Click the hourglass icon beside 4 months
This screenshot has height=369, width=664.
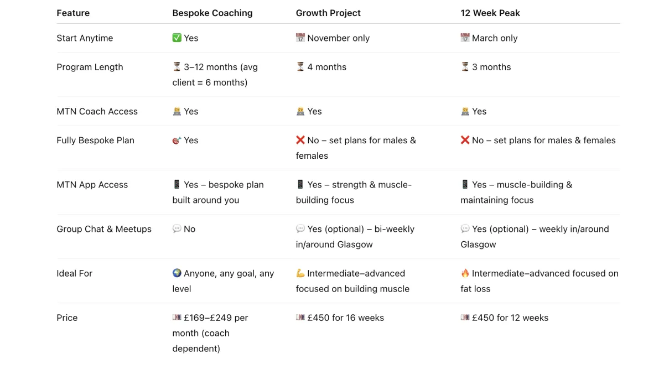click(300, 67)
